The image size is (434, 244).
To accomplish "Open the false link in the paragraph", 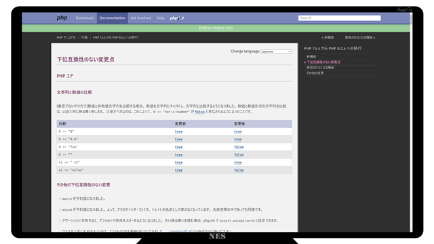I will click(199, 112).
